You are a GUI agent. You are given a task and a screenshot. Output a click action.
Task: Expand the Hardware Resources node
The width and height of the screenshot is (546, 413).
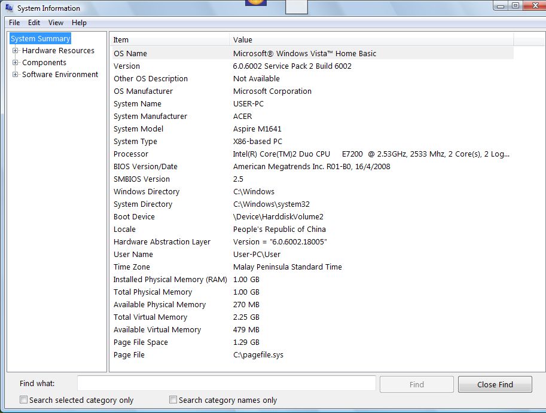pos(15,50)
